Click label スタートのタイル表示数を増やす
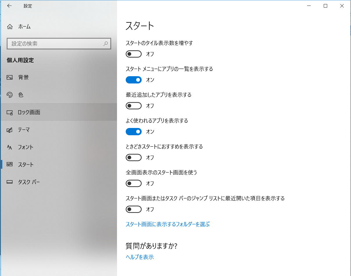This screenshot has height=276, width=351. (x=159, y=43)
